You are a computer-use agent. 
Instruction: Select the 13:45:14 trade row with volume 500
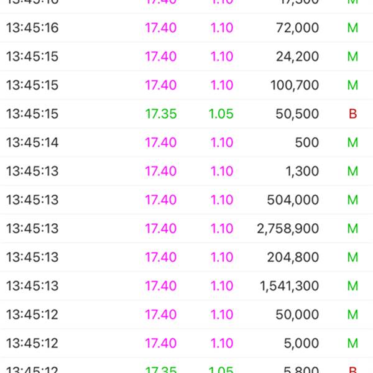point(186,142)
